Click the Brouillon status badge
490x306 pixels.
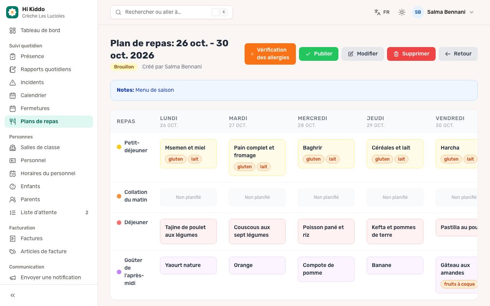[x=124, y=67]
